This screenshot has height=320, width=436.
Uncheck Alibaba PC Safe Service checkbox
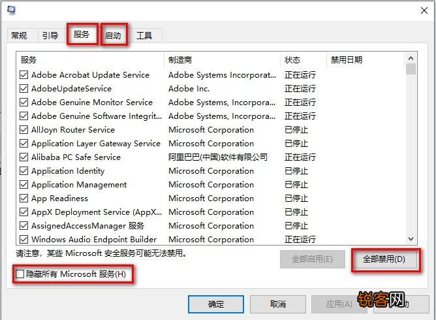pyautogui.click(x=24, y=157)
